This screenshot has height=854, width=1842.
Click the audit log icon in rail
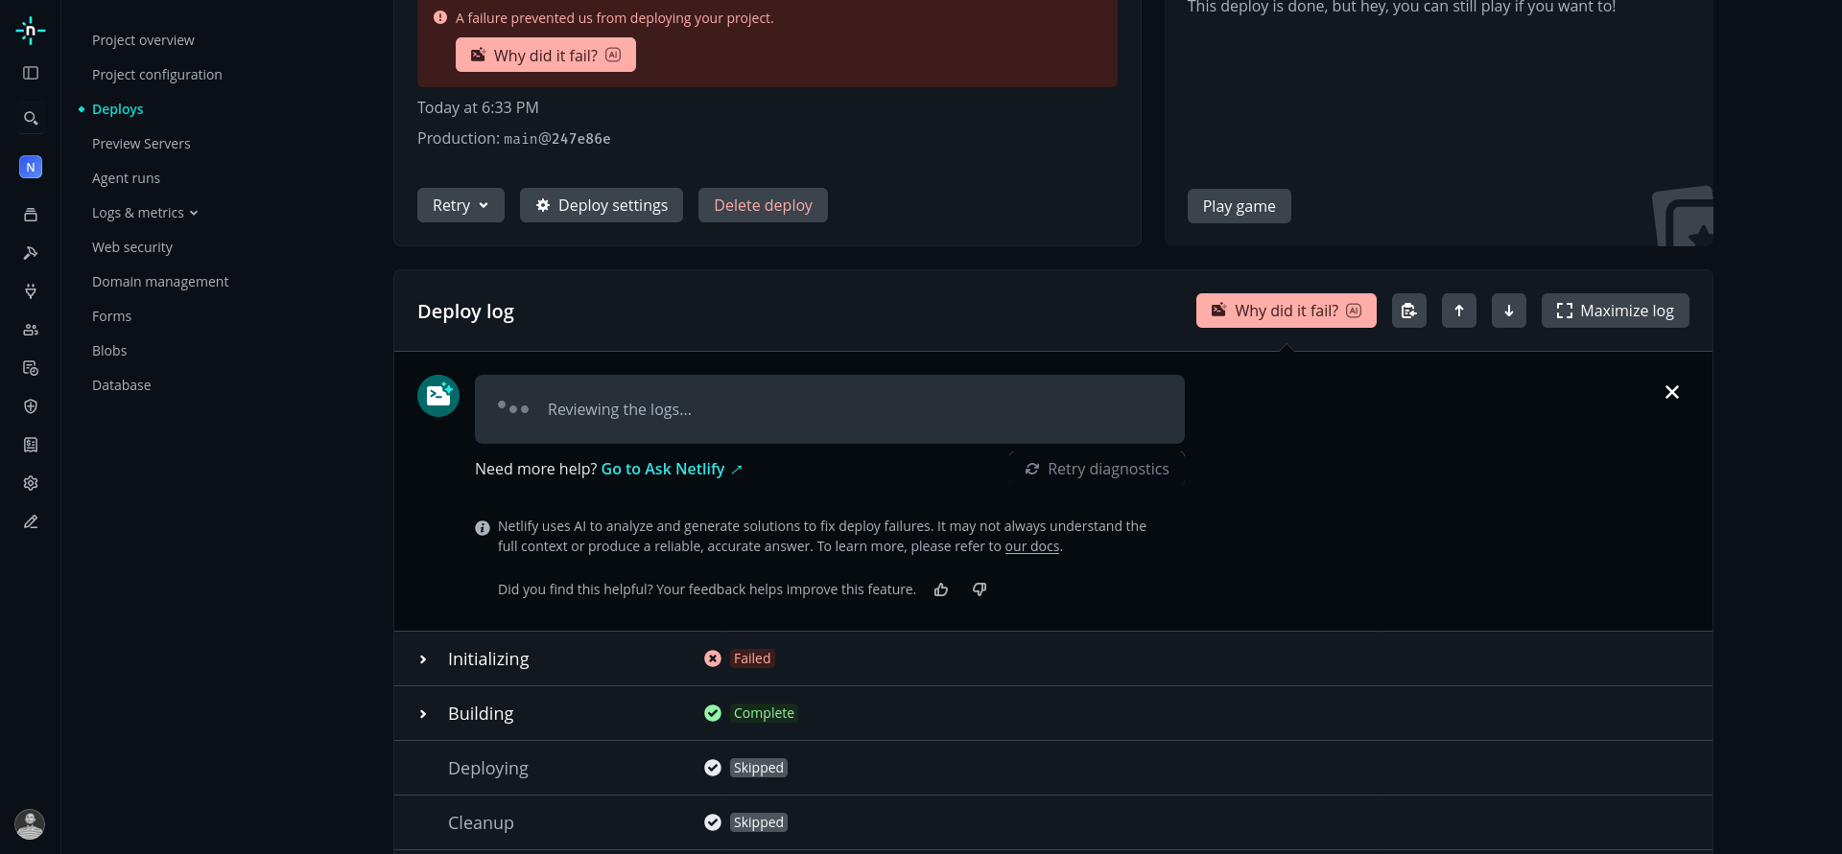tap(31, 368)
